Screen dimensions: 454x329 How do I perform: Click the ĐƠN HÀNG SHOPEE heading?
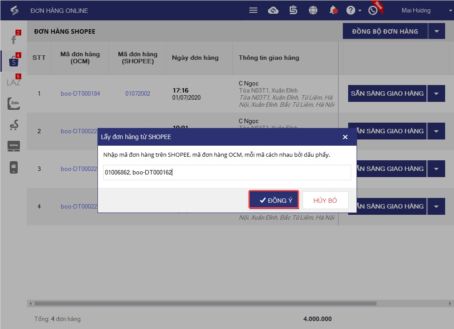(x=65, y=31)
